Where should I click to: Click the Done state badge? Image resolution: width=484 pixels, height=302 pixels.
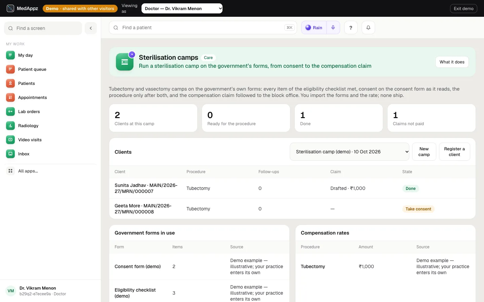410,188
